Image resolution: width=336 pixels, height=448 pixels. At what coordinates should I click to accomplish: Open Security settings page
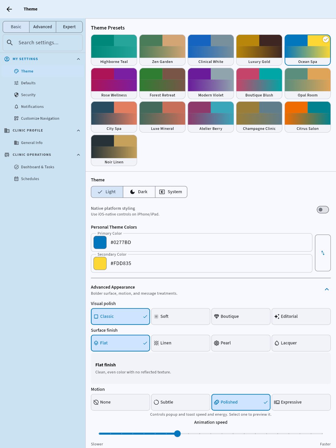coord(43,95)
